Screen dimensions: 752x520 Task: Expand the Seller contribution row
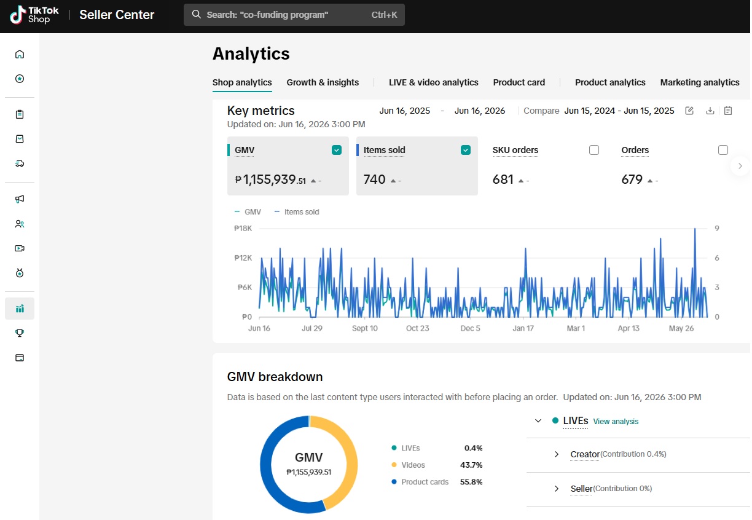pyautogui.click(x=557, y=489)
